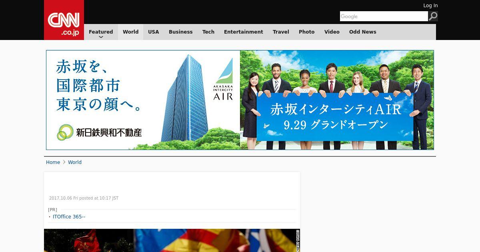Open the Photo section

[307, 32]
